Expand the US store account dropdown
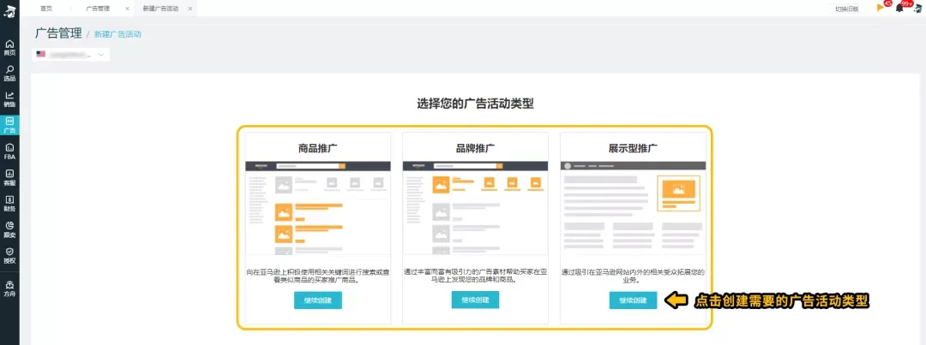 click(x=72, y=55)
